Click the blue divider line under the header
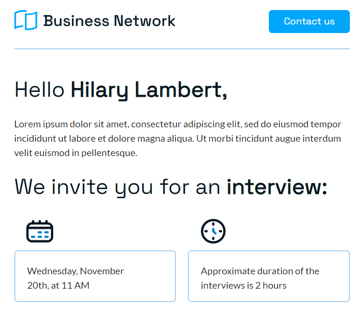 click(182, 49)
